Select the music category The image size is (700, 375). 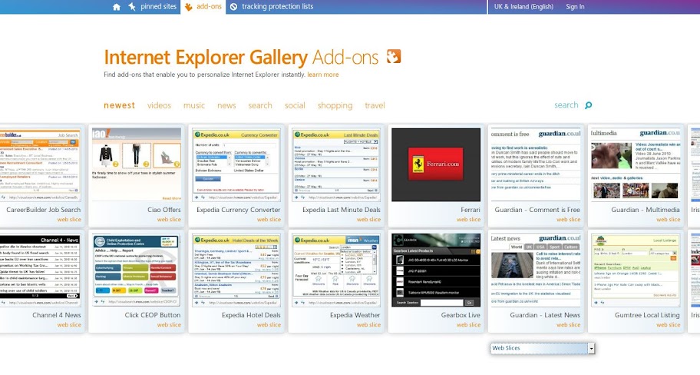click(x=194, y=105)
